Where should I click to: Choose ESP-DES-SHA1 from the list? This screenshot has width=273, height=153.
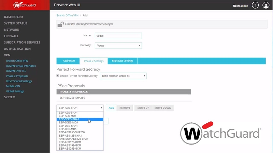[x=80, y=126]
